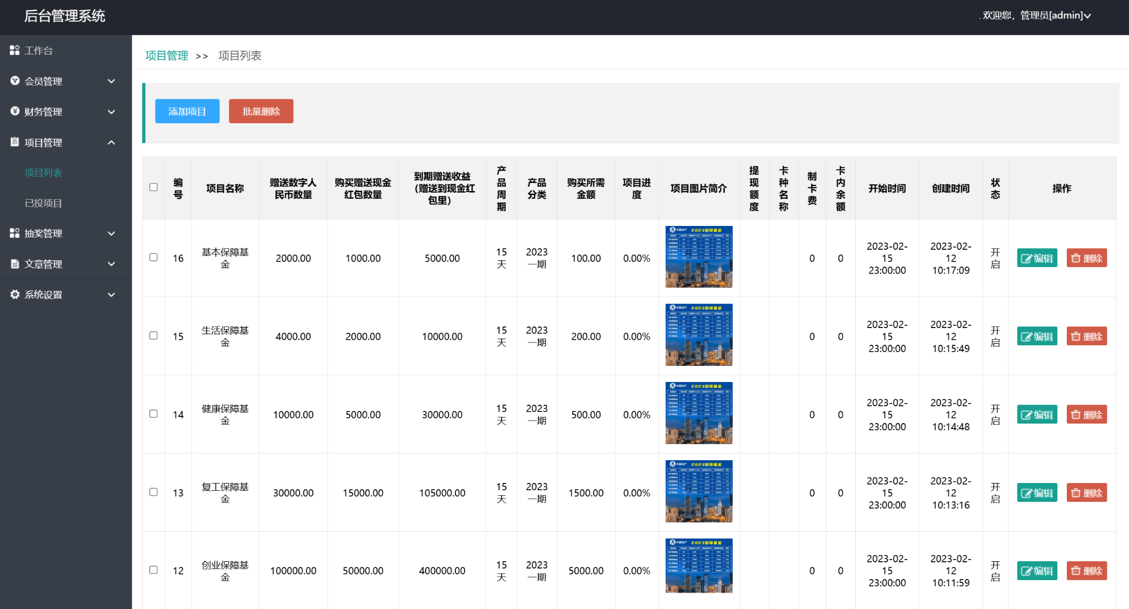Click the 会员管理 sidebar icon

[x=15, y=81]
